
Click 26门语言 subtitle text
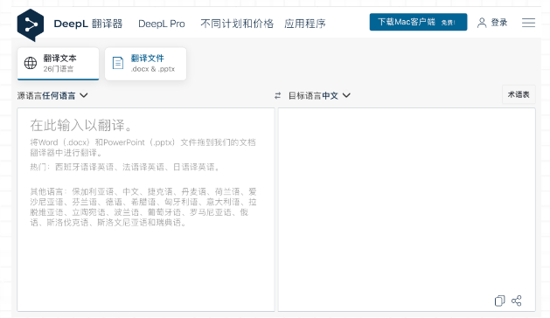tap(59, 69)
